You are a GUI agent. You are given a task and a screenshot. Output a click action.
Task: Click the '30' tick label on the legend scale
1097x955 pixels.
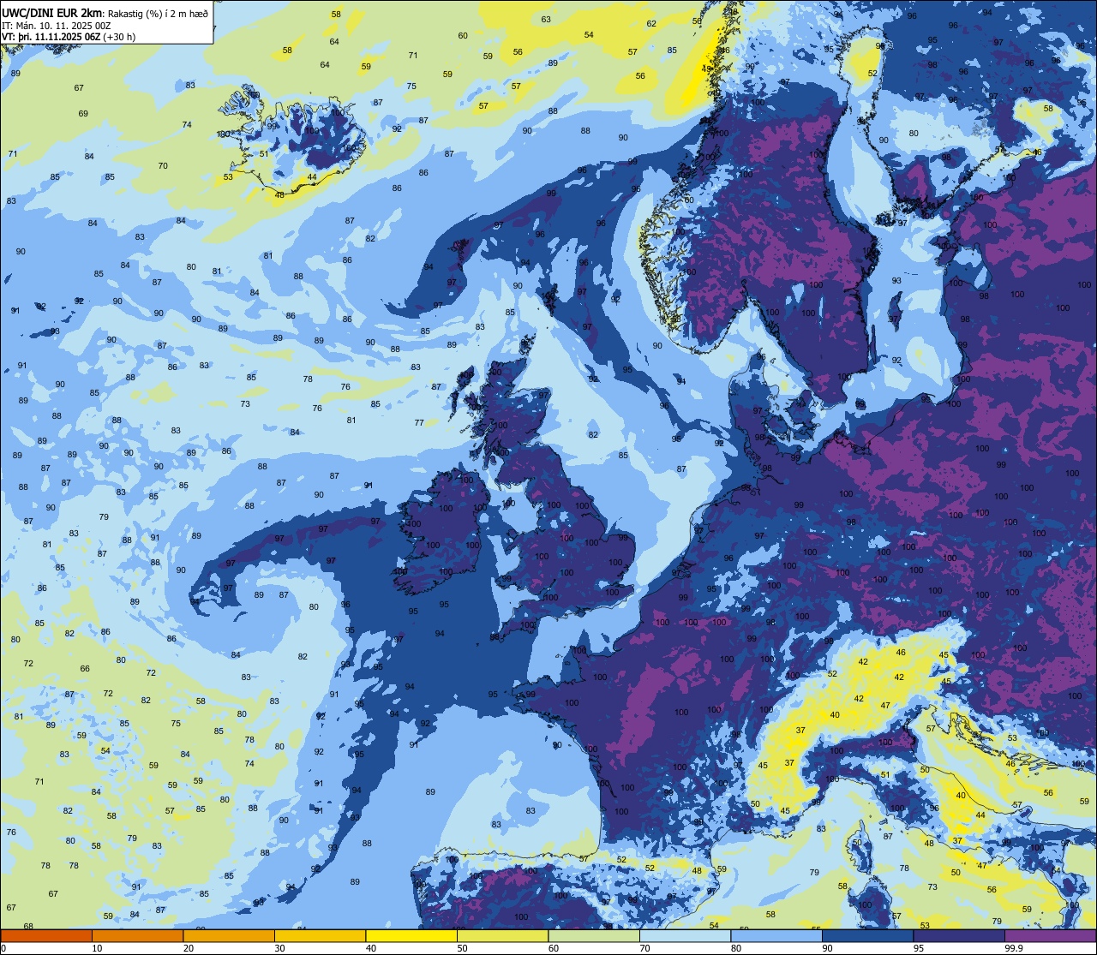pyautogui.click(x=280, y=948)
